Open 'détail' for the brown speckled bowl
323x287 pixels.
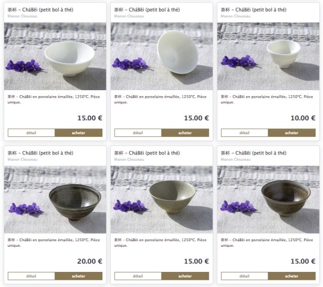point(244,276)
